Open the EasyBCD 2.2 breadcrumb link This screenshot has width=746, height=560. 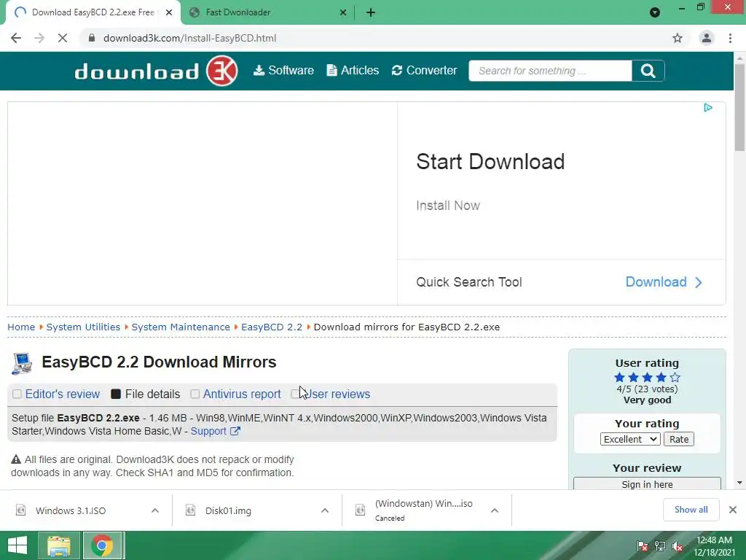(x=272, y=327)
